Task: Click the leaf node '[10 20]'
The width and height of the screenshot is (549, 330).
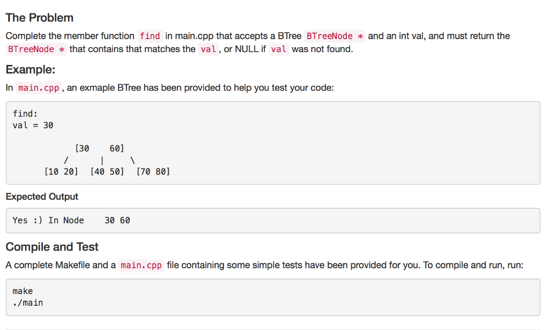Action: point(61,172)
